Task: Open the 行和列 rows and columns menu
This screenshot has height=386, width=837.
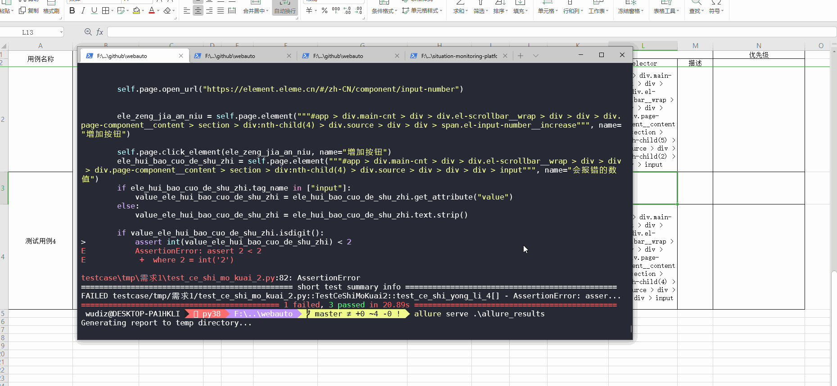Action: coord(573,11)
